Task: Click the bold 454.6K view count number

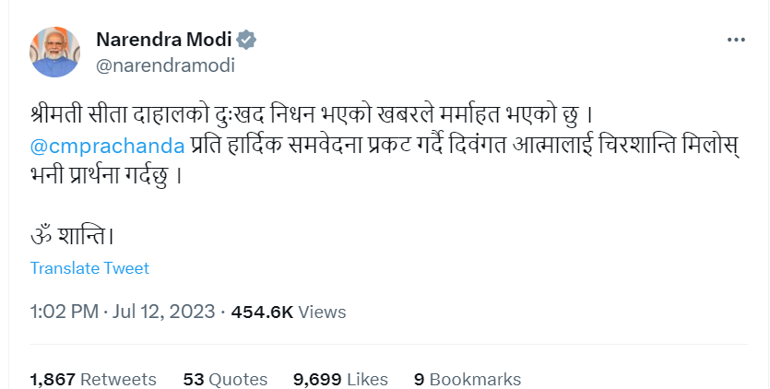Action: pyautogui.click(x=262, y=312)
